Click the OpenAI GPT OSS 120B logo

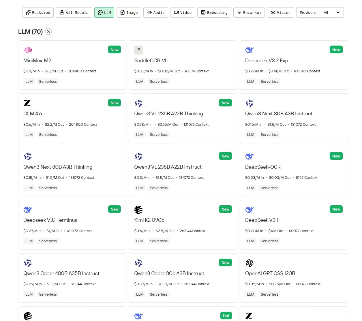pyautogui.click(x=250, y=263)
